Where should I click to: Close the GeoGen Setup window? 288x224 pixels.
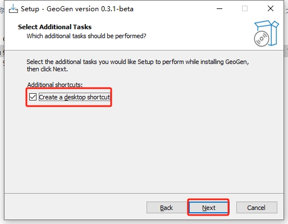point(271,8)
